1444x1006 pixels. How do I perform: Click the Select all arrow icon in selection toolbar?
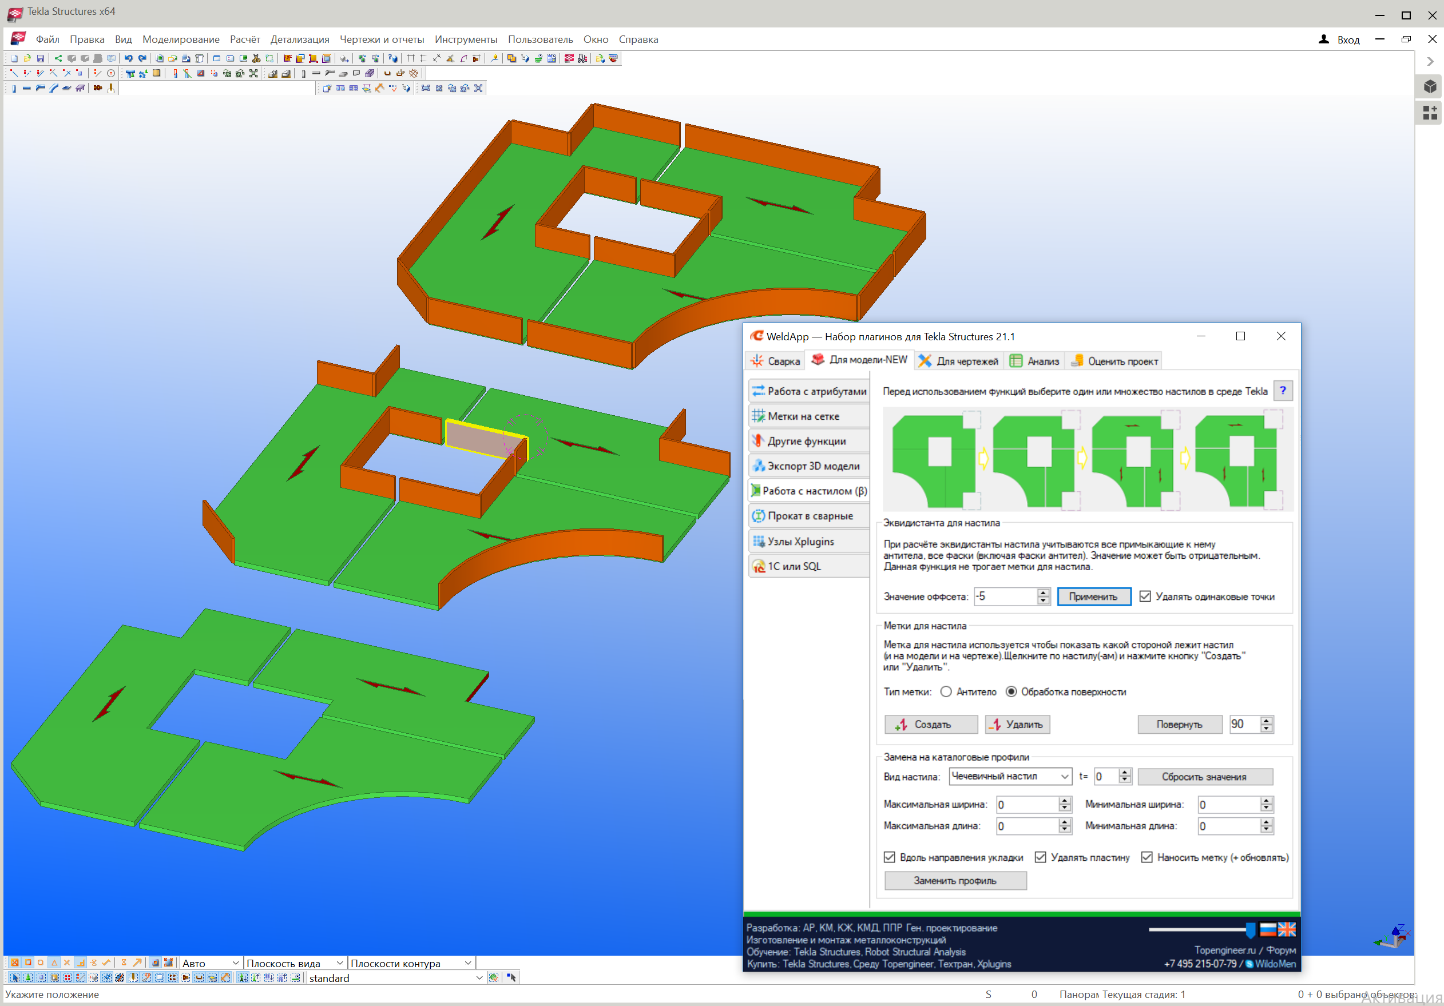15,978
